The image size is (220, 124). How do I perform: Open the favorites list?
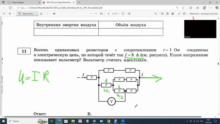198,8
